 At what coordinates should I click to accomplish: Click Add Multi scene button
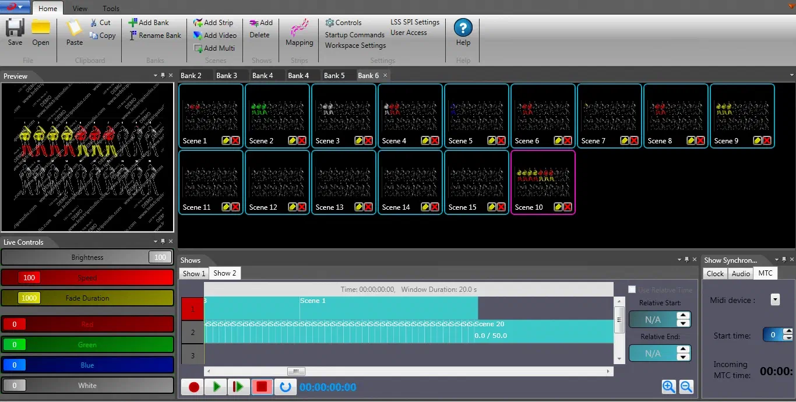click(214, 48)
